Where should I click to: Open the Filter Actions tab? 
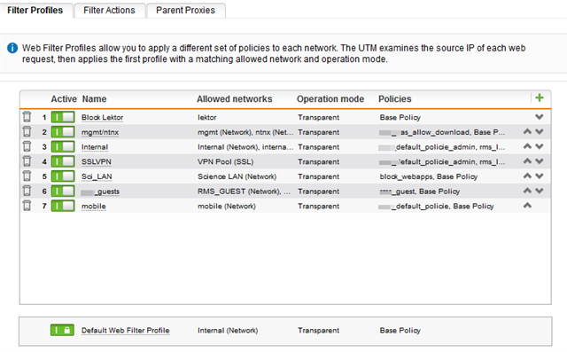click(109, 10)
